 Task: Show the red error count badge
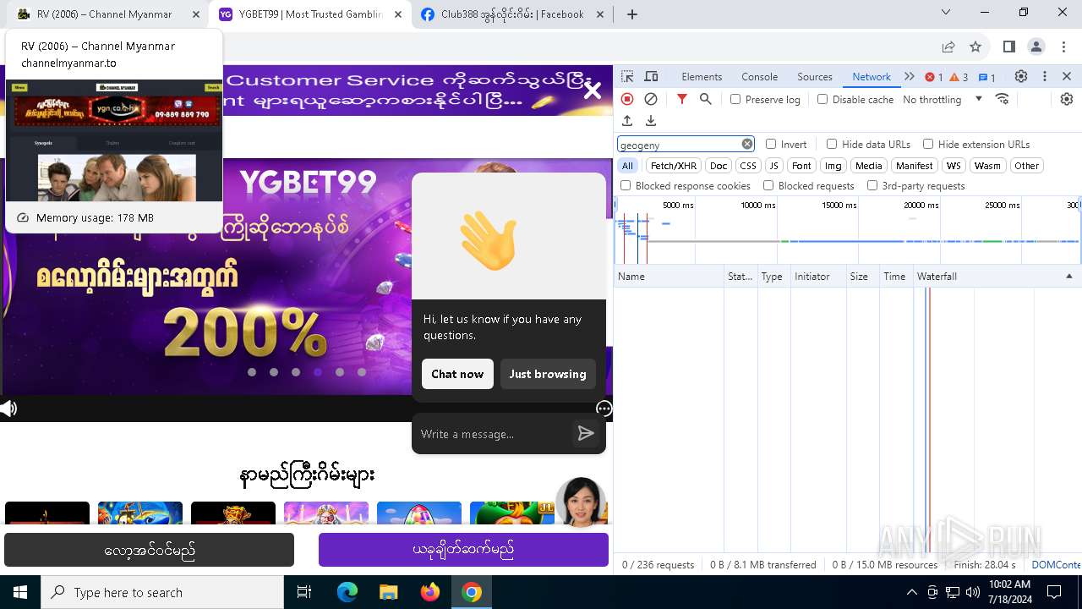[933, 77]
